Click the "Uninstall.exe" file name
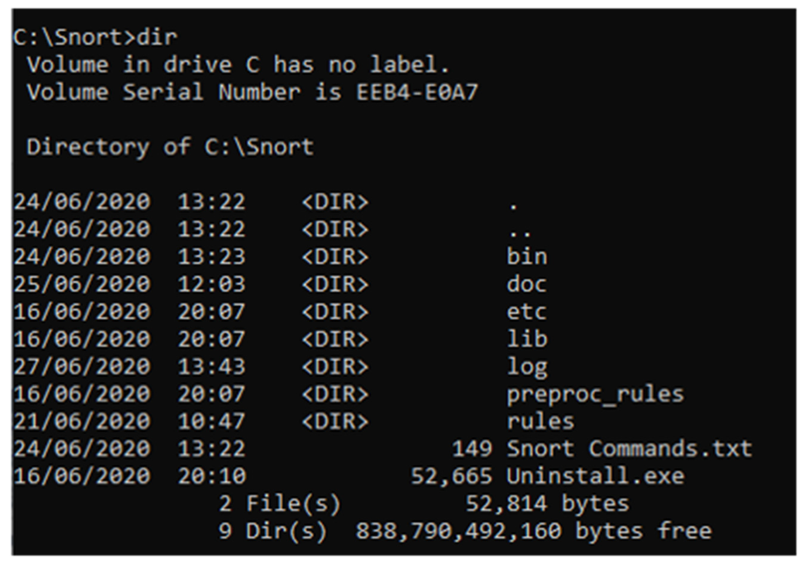808x567 pixels. (x=595, y=476)
